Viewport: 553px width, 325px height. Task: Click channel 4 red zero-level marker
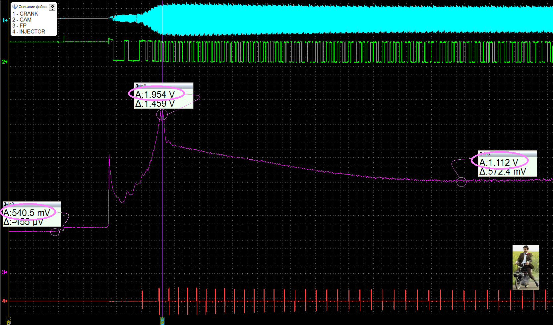5,301
